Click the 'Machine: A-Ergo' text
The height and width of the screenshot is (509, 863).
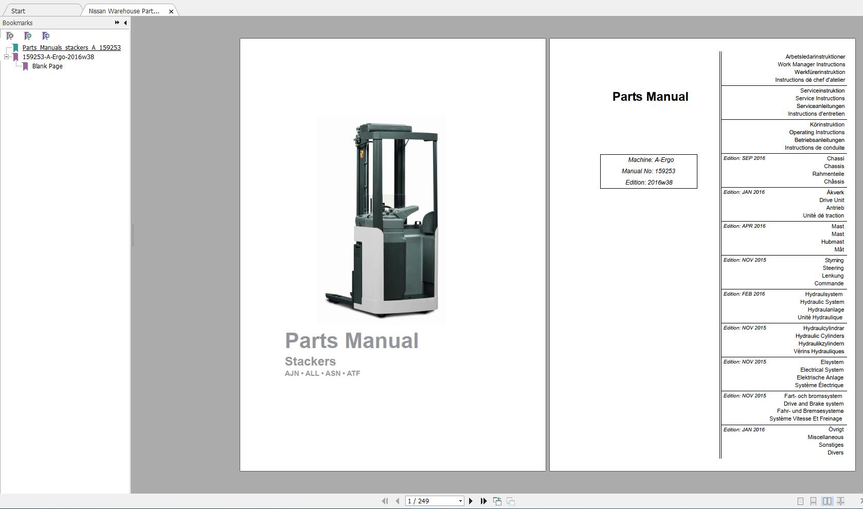(x=651, y=160)
